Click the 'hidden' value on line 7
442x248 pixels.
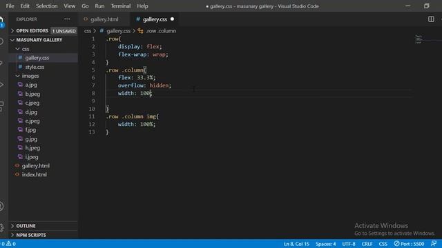(159, 85)
